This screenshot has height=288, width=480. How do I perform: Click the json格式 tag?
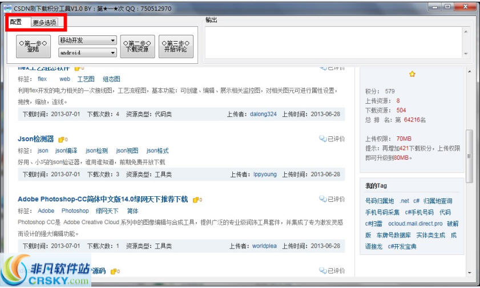pos(158,151)
